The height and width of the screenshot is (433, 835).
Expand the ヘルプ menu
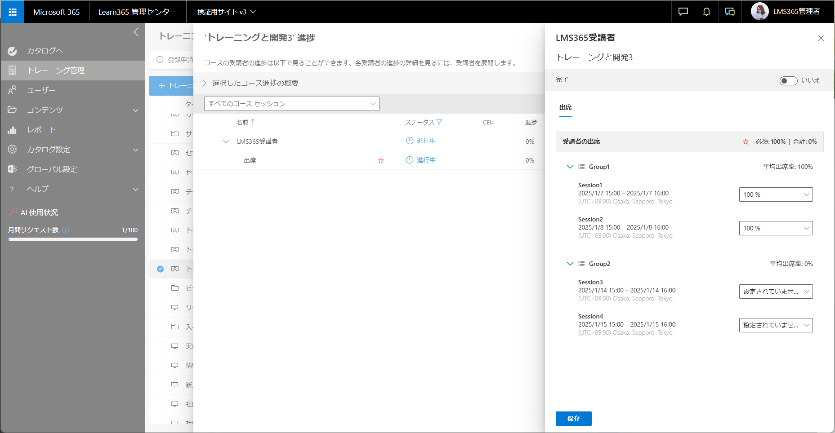(x=136, y=189)
